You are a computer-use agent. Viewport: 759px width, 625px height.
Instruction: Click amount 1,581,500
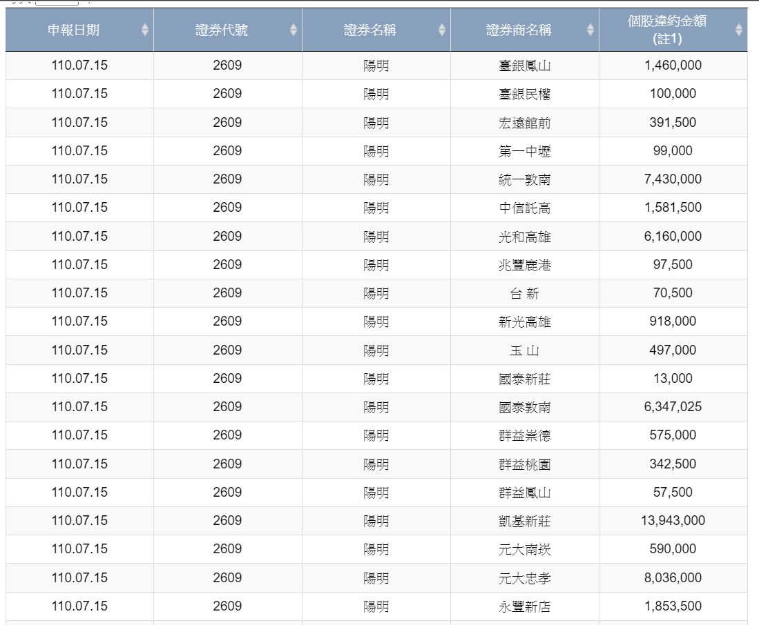(x=673, y=208)
